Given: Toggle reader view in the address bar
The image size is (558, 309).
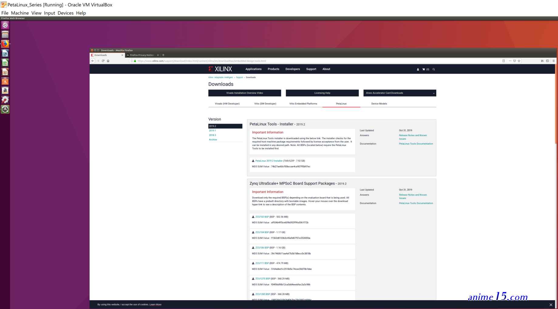Looking at the screenshot, I should 504,61.
